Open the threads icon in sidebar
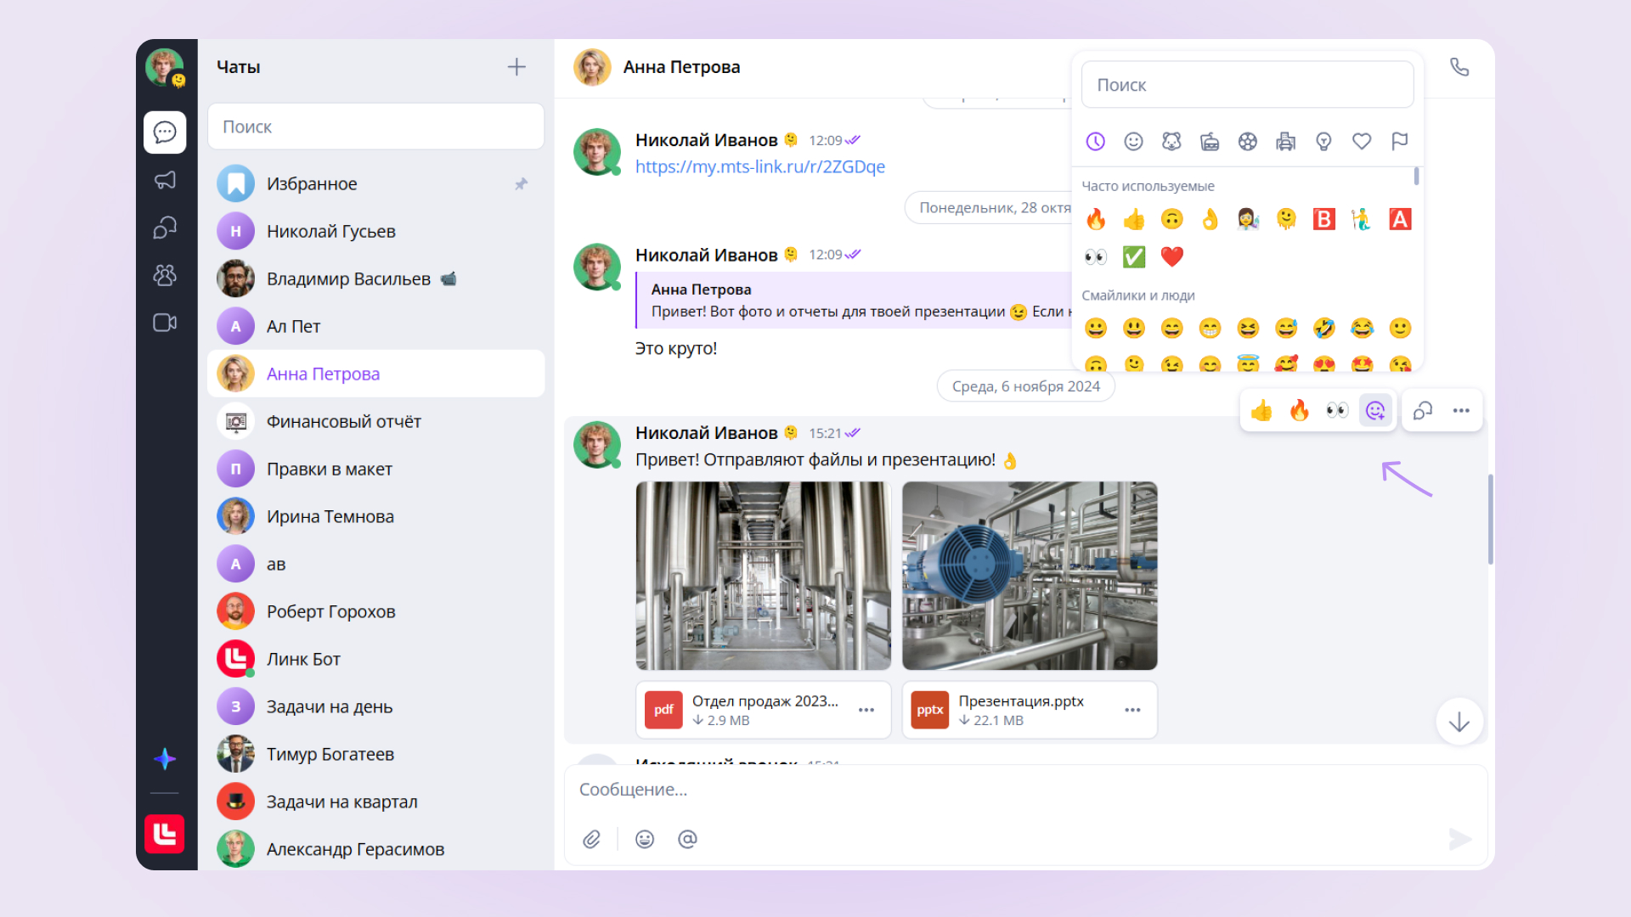Viewport: 1631px width, 917px height. 165,228
